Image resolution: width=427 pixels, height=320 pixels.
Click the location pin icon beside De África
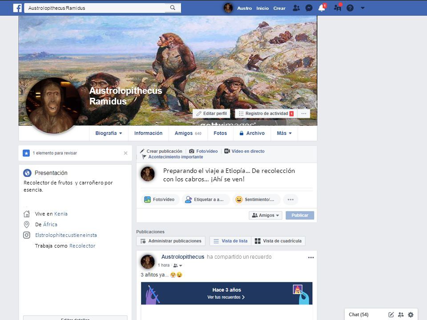(x=27, y=224)
